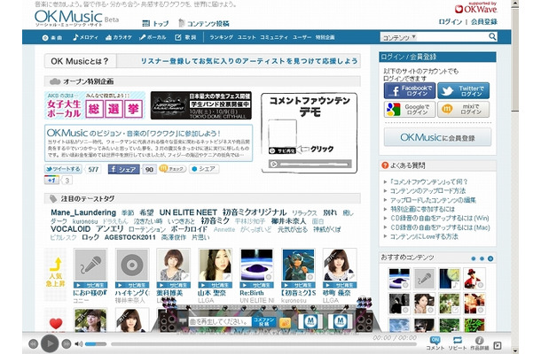This screenshot has height=354, width=541.
Task: Switch to first おすすめコンテンツ page dot
Action: 473,258
